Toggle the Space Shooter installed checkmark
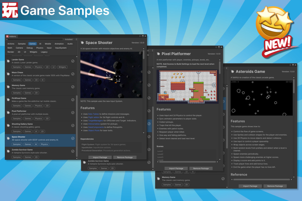Viewport: 302px width, 201px height. tap(73, 138)
